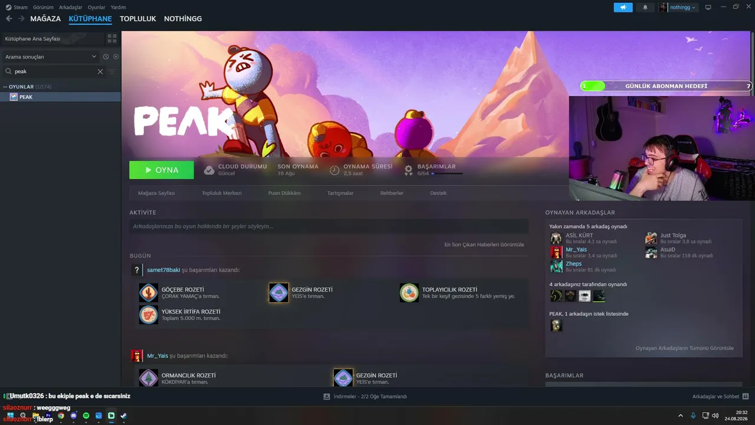Open the Steam announcements megaphone button
The height and width of the screenshot is (425, 755).
tap(623, 7)
